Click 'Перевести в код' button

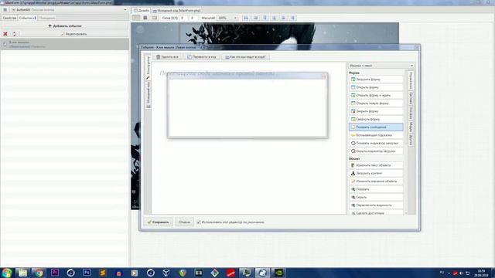coord(202,57)
